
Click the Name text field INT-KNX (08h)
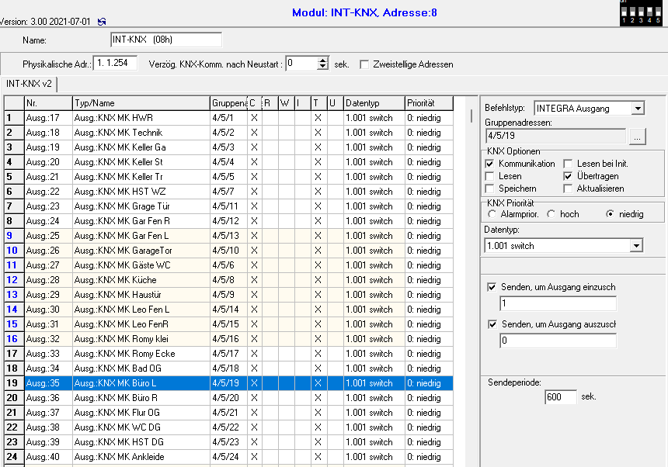click(166, 40)
